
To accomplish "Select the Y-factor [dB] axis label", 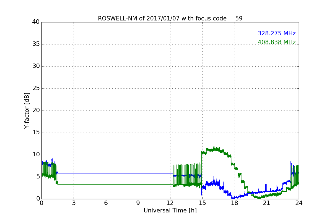I will [27, 110].
